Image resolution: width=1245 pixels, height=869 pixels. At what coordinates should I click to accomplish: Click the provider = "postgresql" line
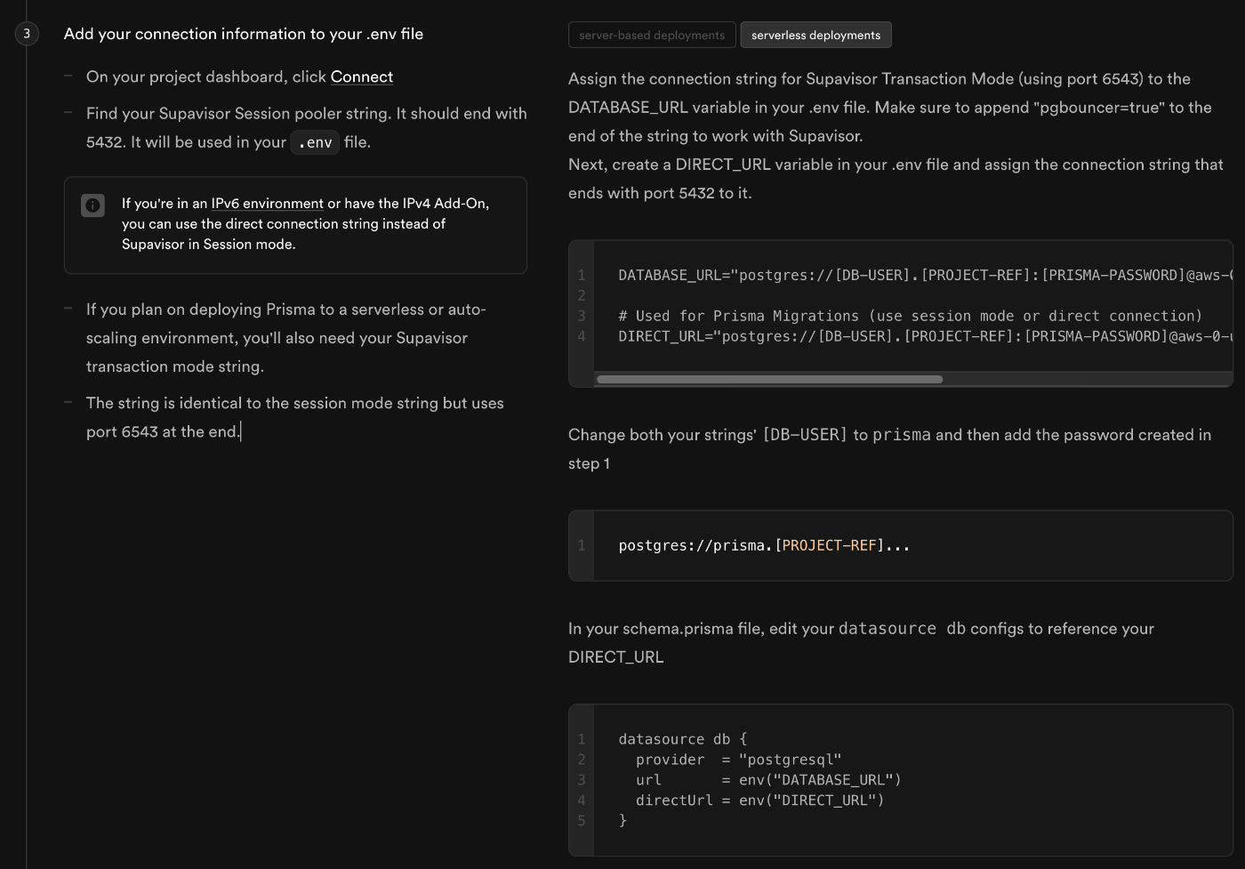pos(738,760)
